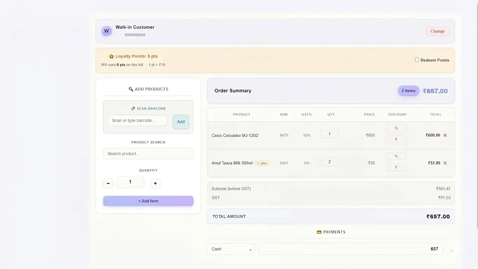
Task: Focus the Search product field
Action: [x=148, y=153]
